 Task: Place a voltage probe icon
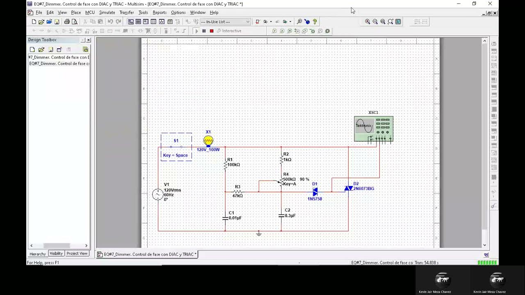tap(275, 31)
